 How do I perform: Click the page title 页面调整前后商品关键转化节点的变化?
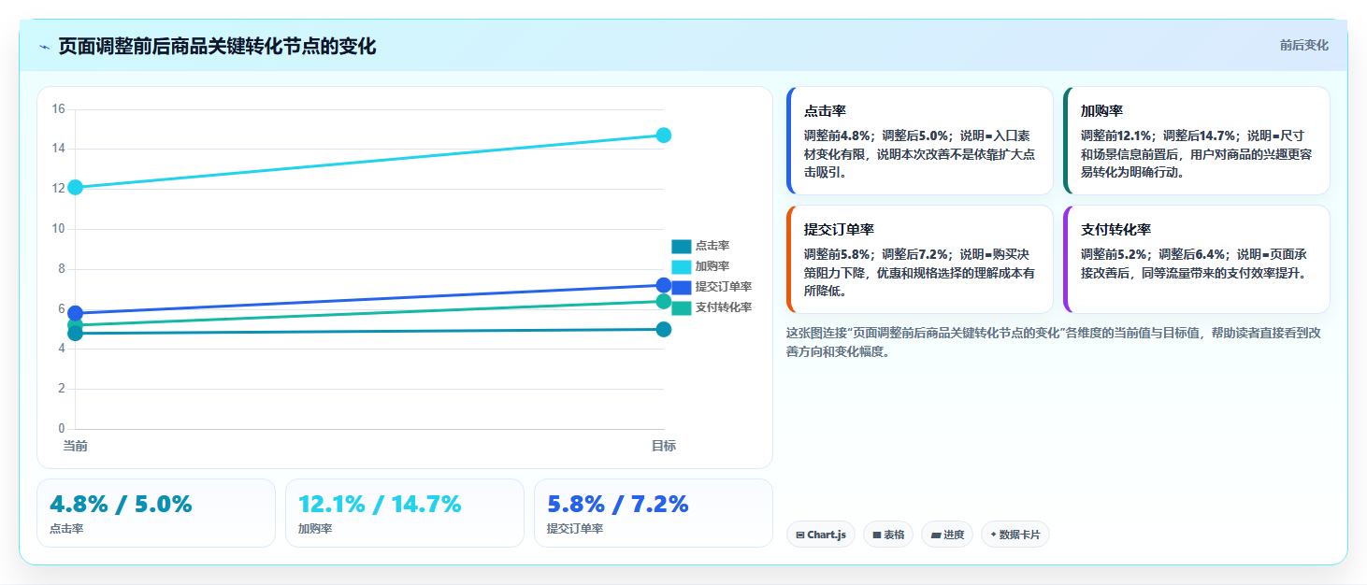pos(217,47)
